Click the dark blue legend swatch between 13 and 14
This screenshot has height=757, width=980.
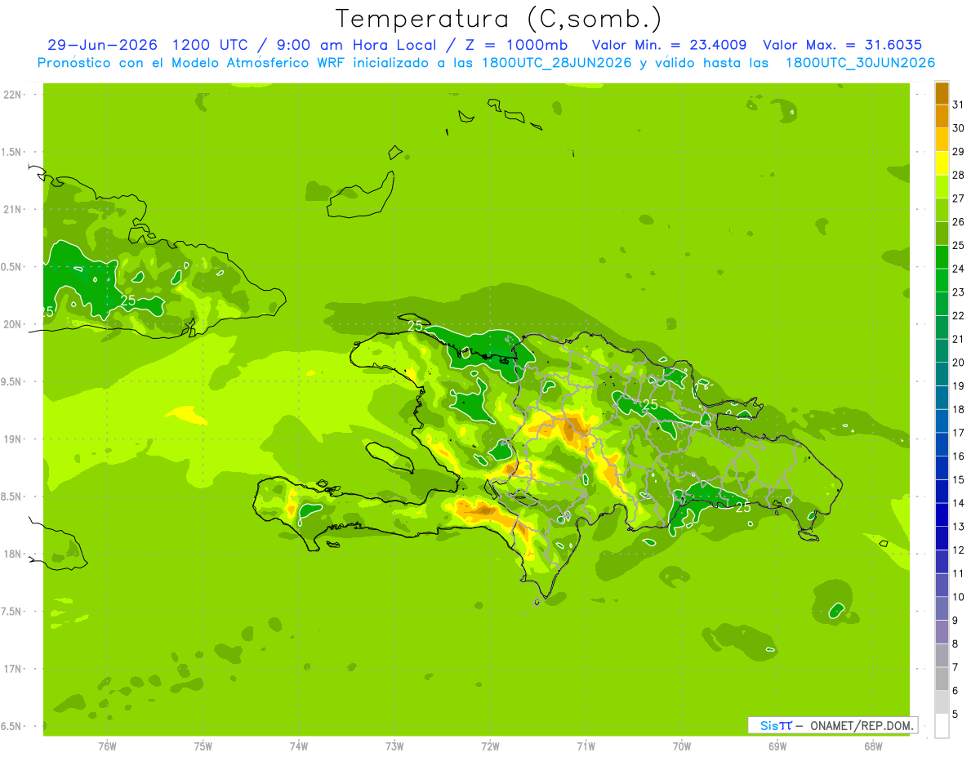click(x=942, y=514)
